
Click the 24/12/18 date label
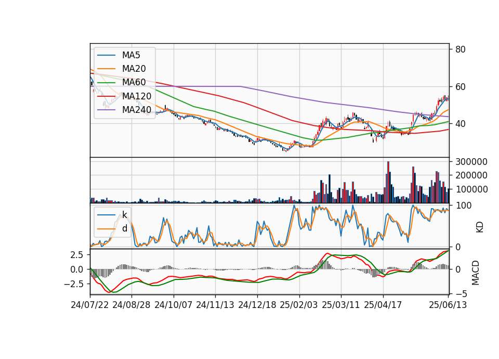coord(257,305)
